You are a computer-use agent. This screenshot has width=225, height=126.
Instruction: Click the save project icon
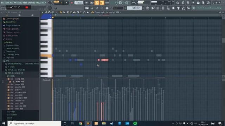pyautogui.click(x=198, y=3)
